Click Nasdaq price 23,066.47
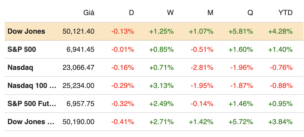 [78, 67]
